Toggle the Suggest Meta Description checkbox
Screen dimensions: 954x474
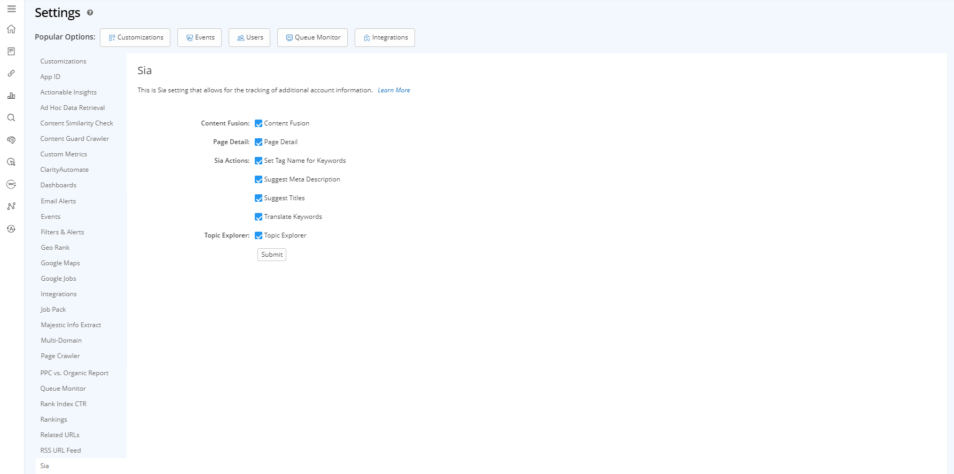[x=259, y=179]
